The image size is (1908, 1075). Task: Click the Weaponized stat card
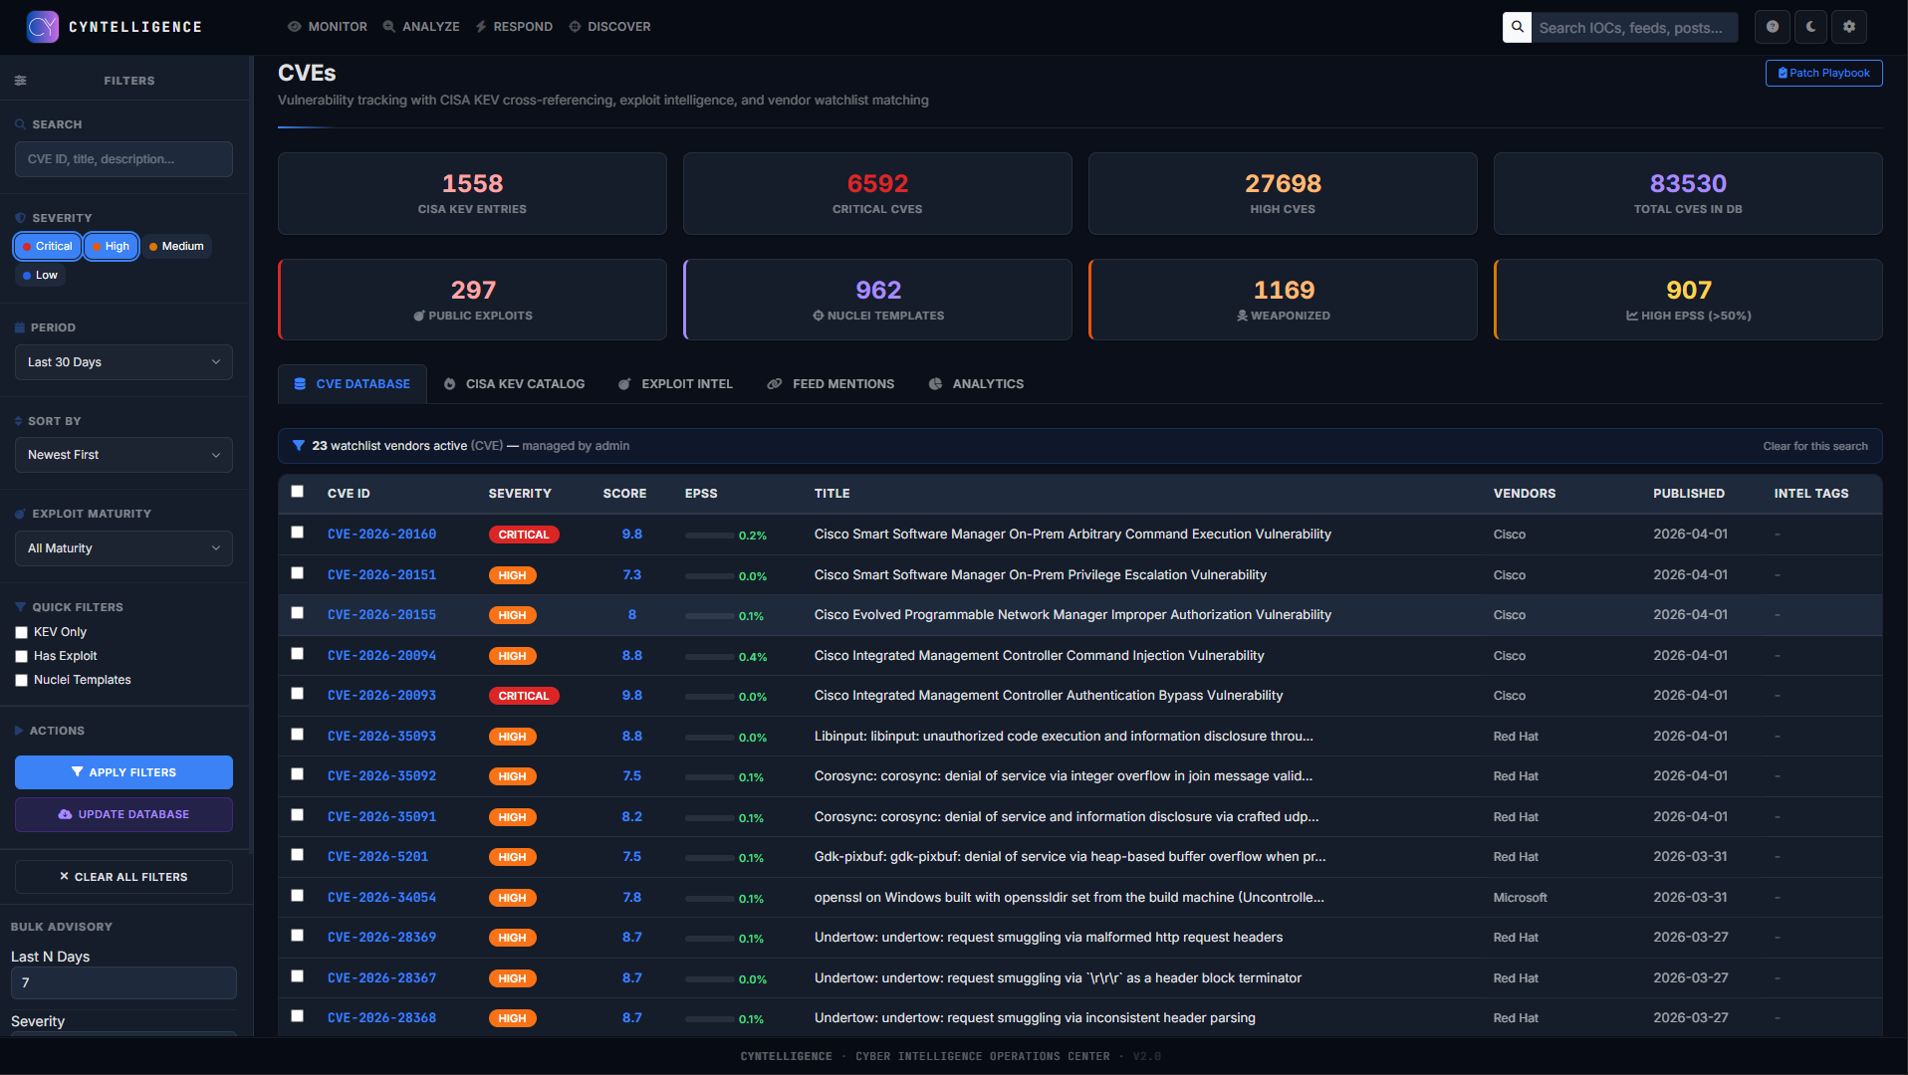pyautogui.click(x=1283, y=300)
